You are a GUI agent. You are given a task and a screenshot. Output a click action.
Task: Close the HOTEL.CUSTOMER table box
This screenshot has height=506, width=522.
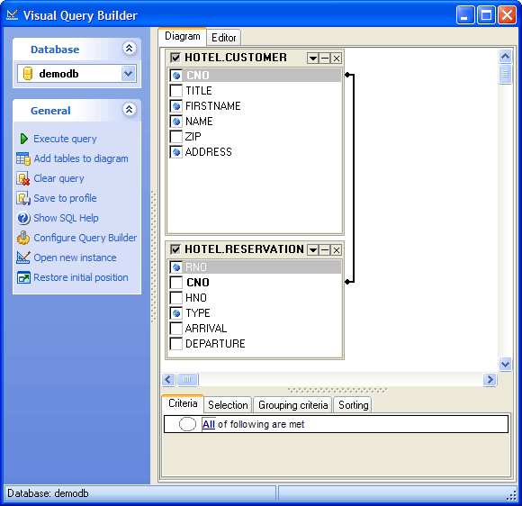[x=337, y=59]
